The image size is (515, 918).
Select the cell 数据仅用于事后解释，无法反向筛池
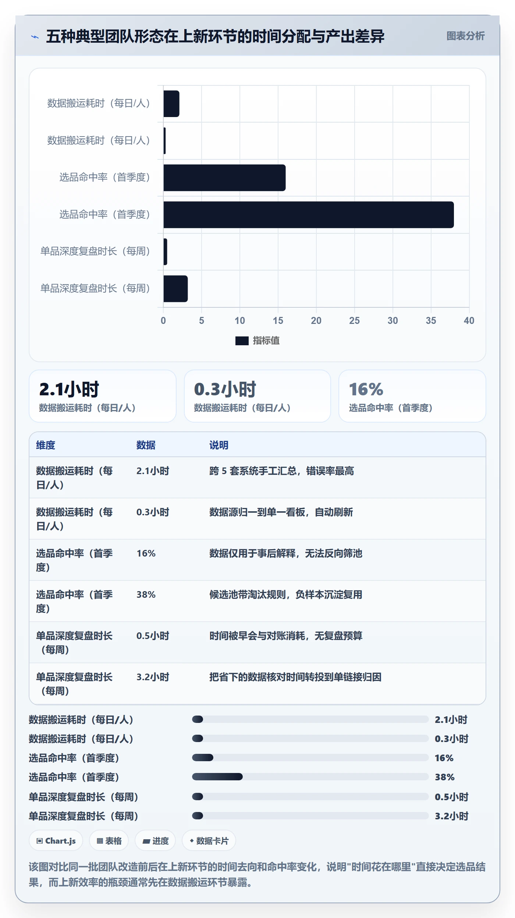[286, 553]
